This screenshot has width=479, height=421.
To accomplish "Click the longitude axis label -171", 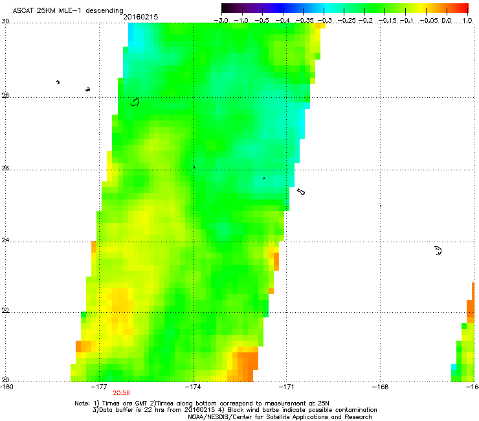I will click(x=287, y=387).
